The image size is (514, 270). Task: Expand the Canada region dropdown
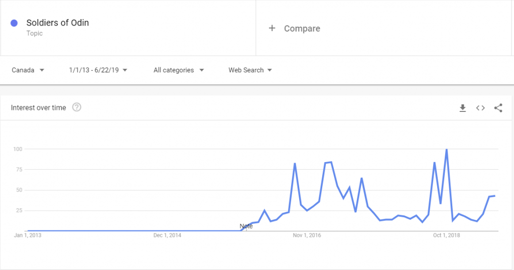[28, 70]
